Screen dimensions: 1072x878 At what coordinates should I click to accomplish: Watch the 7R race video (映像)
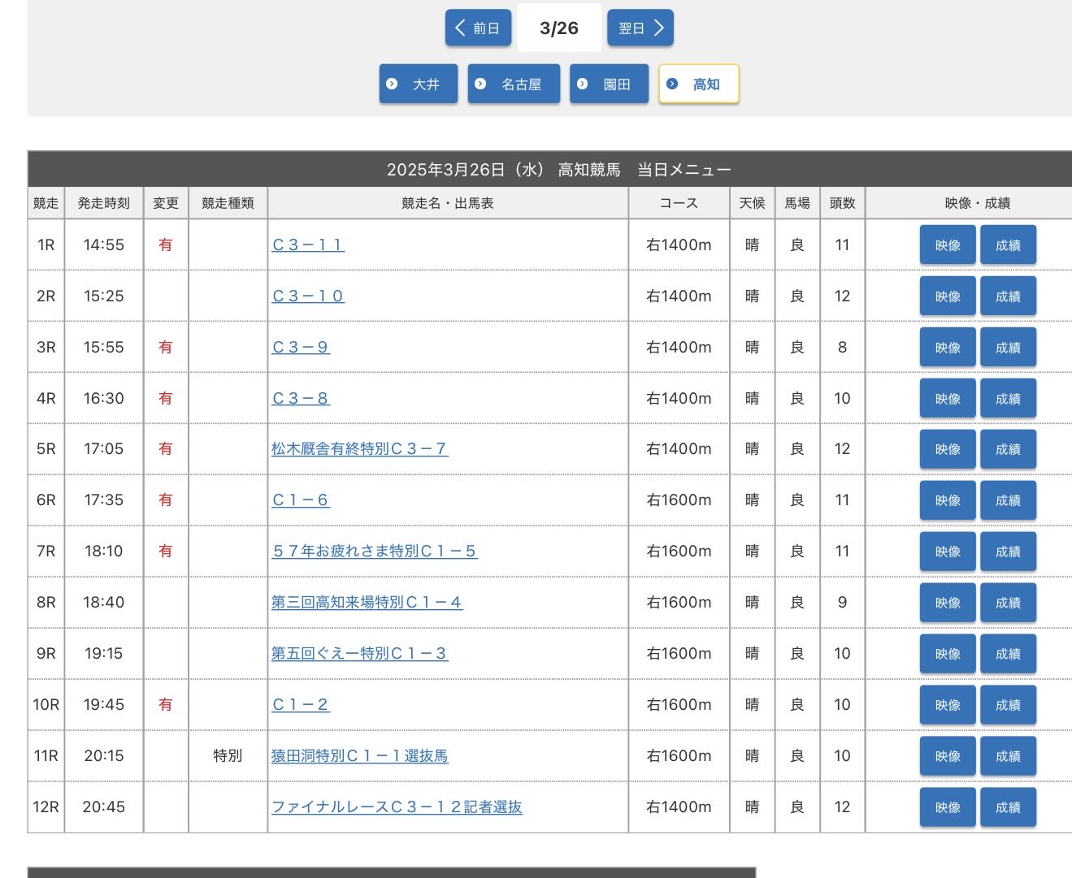point(948,551)
